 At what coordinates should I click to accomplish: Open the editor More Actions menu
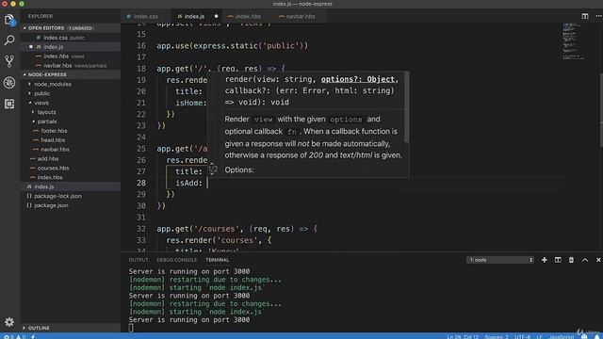598,16
